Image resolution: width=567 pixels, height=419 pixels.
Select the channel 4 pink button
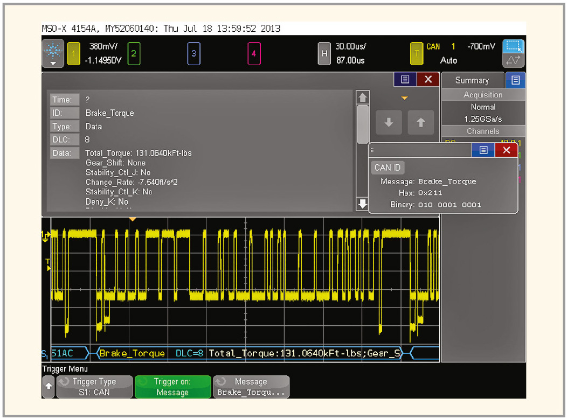[x=254, y=53]
